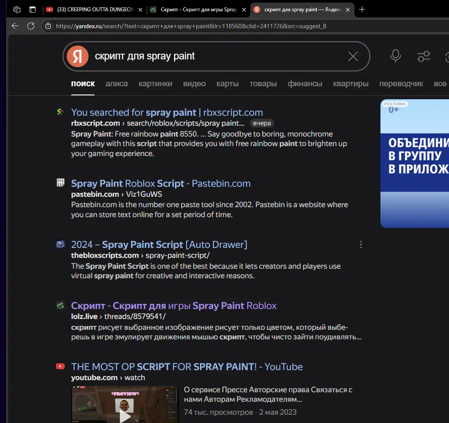
Task: Click the Yandex logo in search box
Action: 78,56
